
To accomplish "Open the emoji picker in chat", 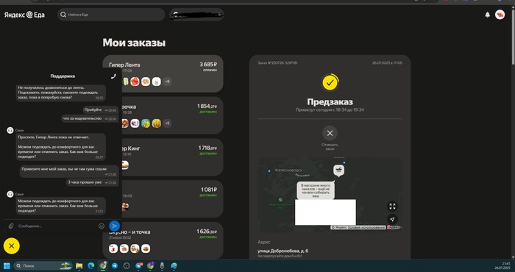I will coord(102,226).
